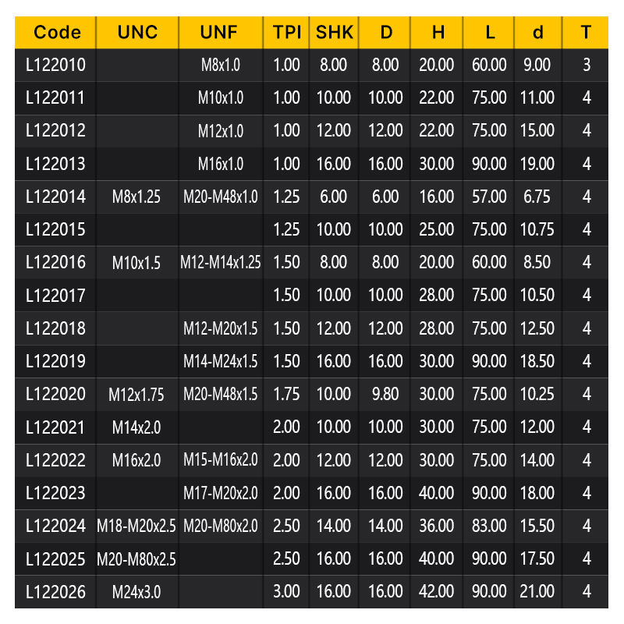Select product code L122026
624x624 pixels.
pos(56,592)
